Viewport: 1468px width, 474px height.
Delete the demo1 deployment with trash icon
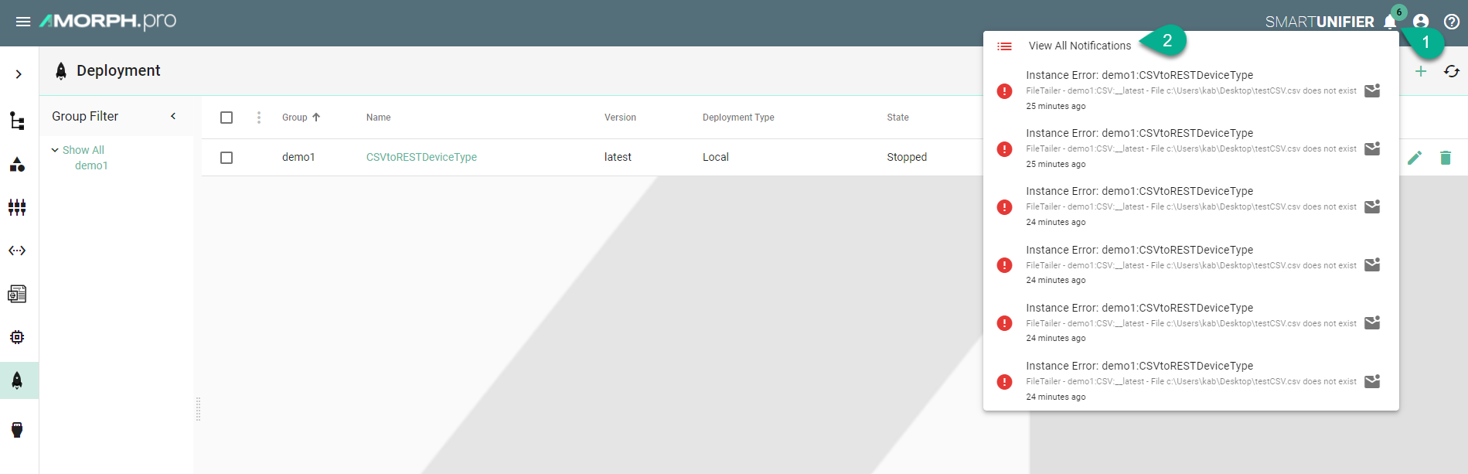point(1446,158)
